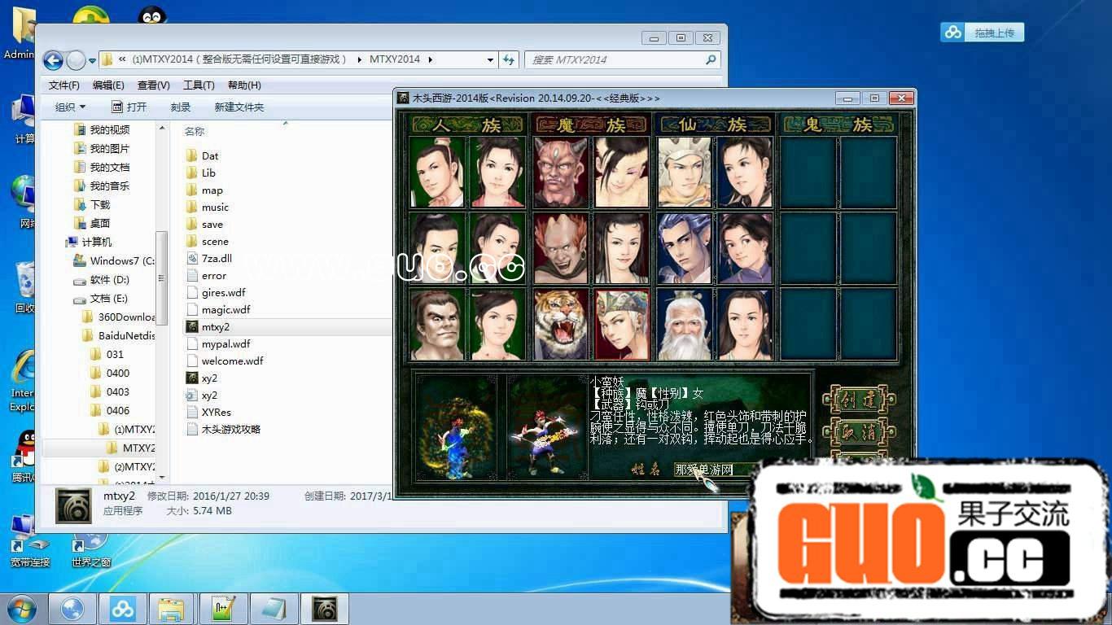Image resolution: width=1112 pixels, height=625 pixels.
Task: Choose tiger head demon portrait
Action: coord(561,325)
